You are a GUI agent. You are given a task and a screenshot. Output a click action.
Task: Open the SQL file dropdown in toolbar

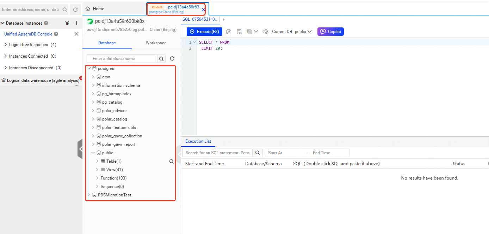pyautogui.click(x=253, y=32)
